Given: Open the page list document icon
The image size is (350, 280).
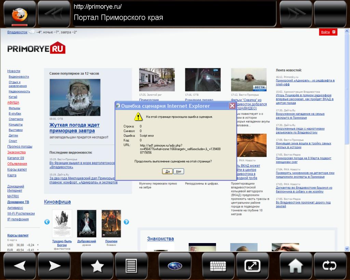Looking at the screenshot, I should pyautogui.click(x=131, y=266).
